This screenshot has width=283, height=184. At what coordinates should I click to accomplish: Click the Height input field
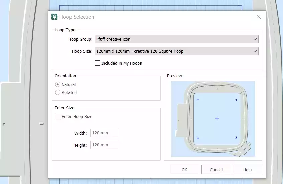(104, 145)
